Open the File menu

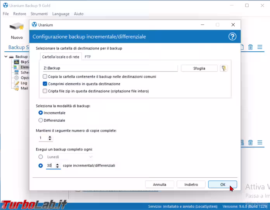[6, 14]
